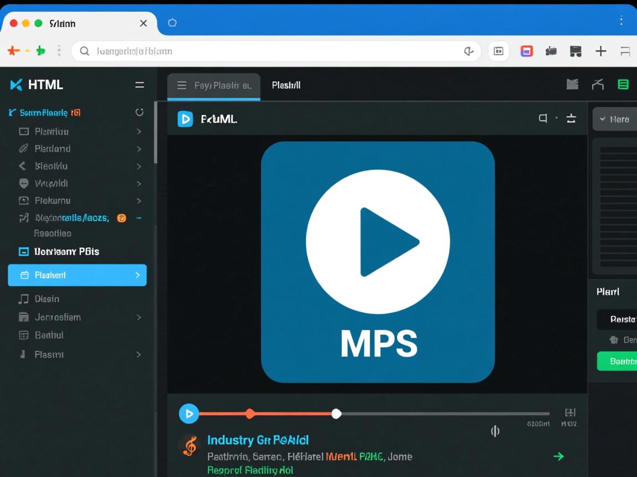Image resolution: width=637 pixels, height=477 pixels.
Task: Click the green list icon at top right
Action: click(623, 84)
